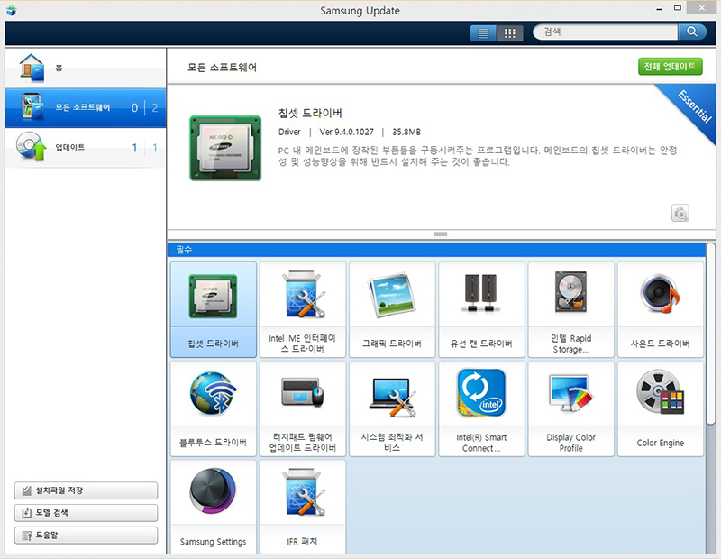The height and width of the screenshot is (559, 721).
Task: Click the 'Ver 9.4.0.1027' version text
Action: 347,132
